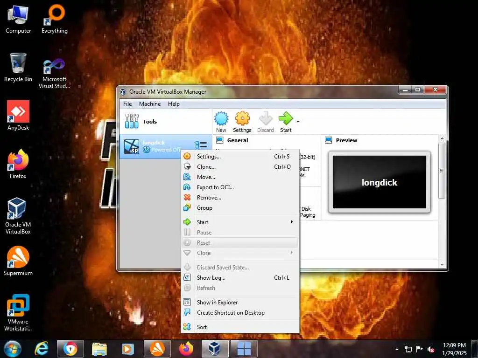Open Internet Explorer from the taskbar
This screenshot has height=358, width=478.
[x=42, y=349]
